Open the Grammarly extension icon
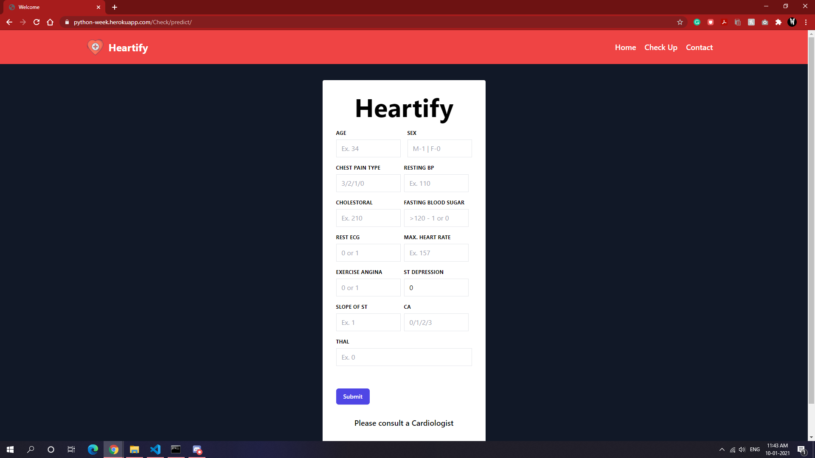 pyautogui.click(x=697, y=22)
